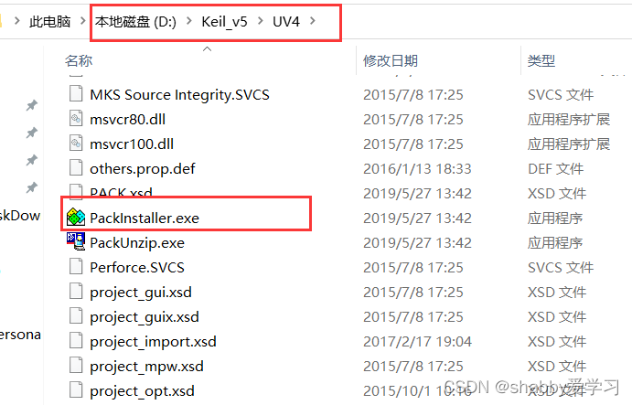This screenshot has width=632, height=405.
Task: Click the project_gui.xsd file icon
Action: [x=76, y=292]
